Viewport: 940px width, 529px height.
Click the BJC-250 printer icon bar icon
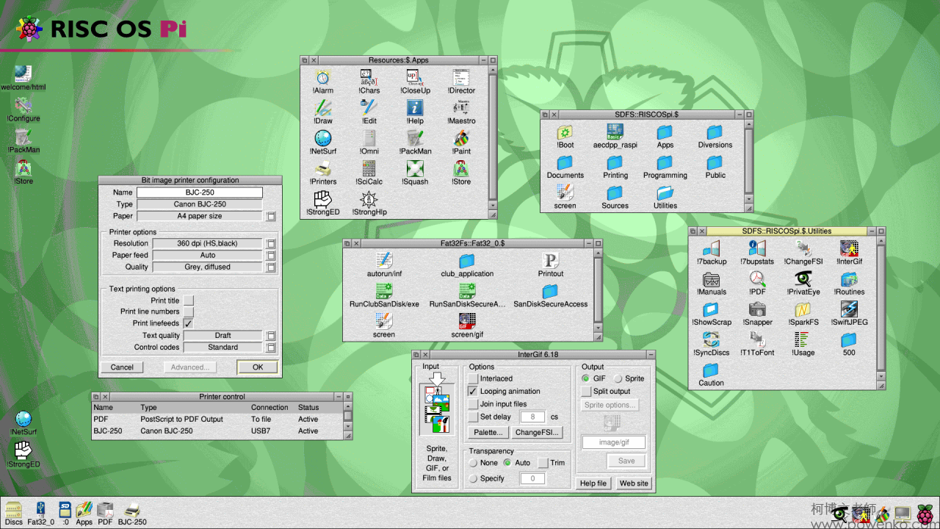coord(132,512)
